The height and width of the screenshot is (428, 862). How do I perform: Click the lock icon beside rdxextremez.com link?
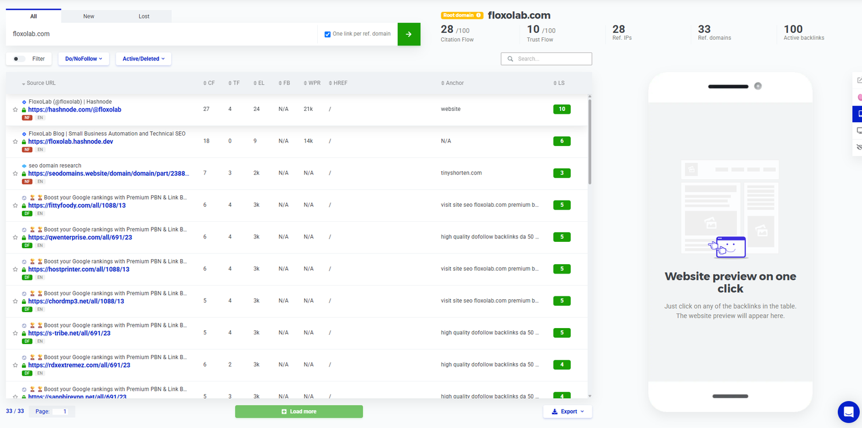[24, 365]
